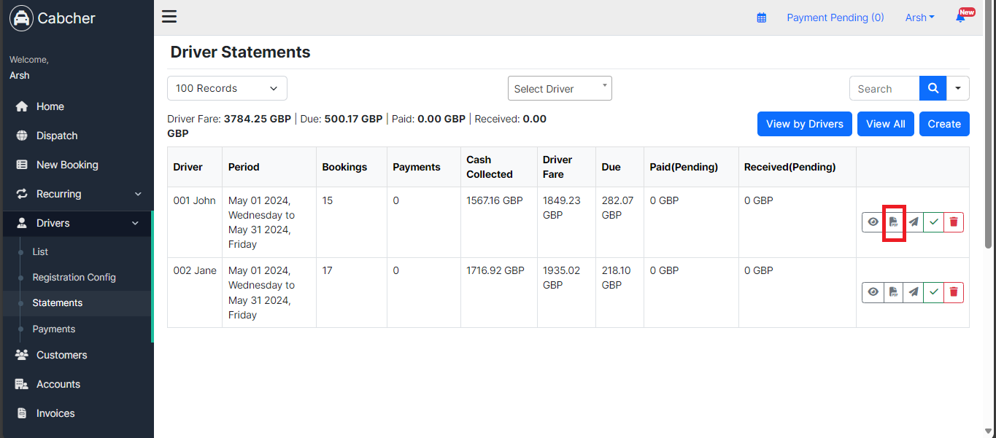The height and width of the screenshot is (438, 996).
Task: Open the Select Driver dropdown
Action: [560, 88]
